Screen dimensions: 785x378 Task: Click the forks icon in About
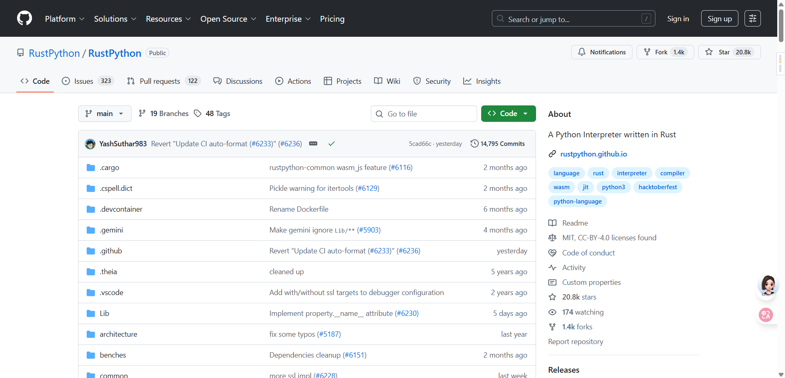[552, 327]
